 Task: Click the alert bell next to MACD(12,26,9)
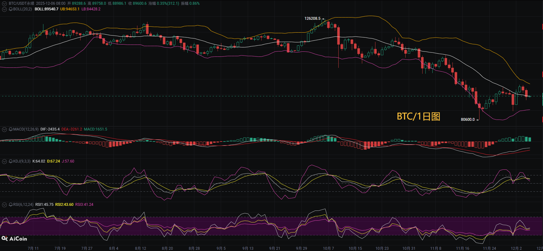point(11,129)
